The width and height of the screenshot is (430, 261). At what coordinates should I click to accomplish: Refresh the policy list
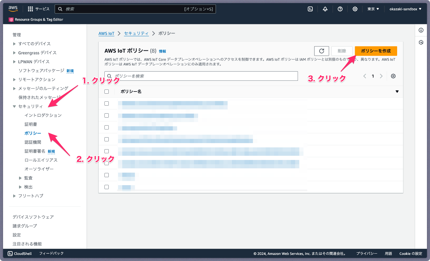(322, 51)
